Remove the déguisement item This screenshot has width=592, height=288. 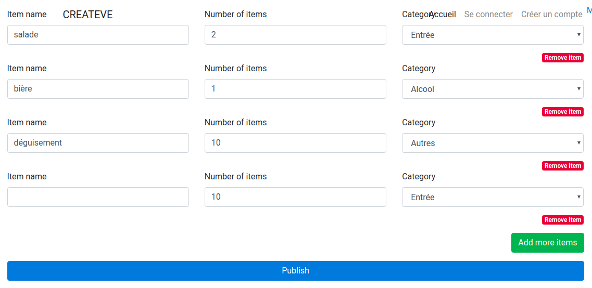tap(562, 166)
